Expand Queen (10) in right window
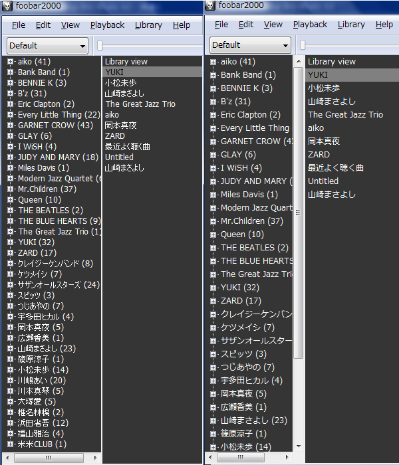This screenshot has width=399, height=465. (213, 234)
